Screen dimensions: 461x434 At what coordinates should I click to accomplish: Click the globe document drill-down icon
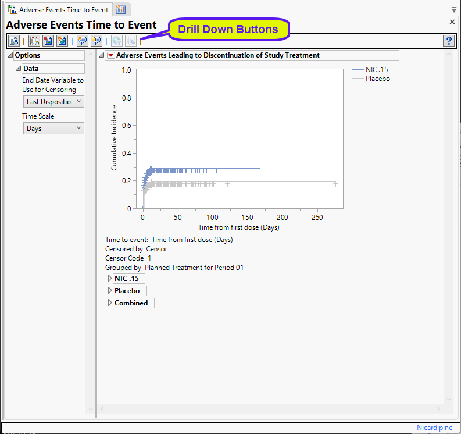coord(62,41)
